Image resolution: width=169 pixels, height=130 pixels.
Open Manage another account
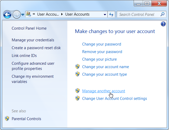coord(103,91)
